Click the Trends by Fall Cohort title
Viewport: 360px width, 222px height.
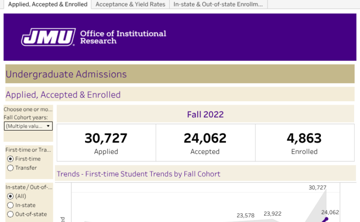(x=138, y=174)
